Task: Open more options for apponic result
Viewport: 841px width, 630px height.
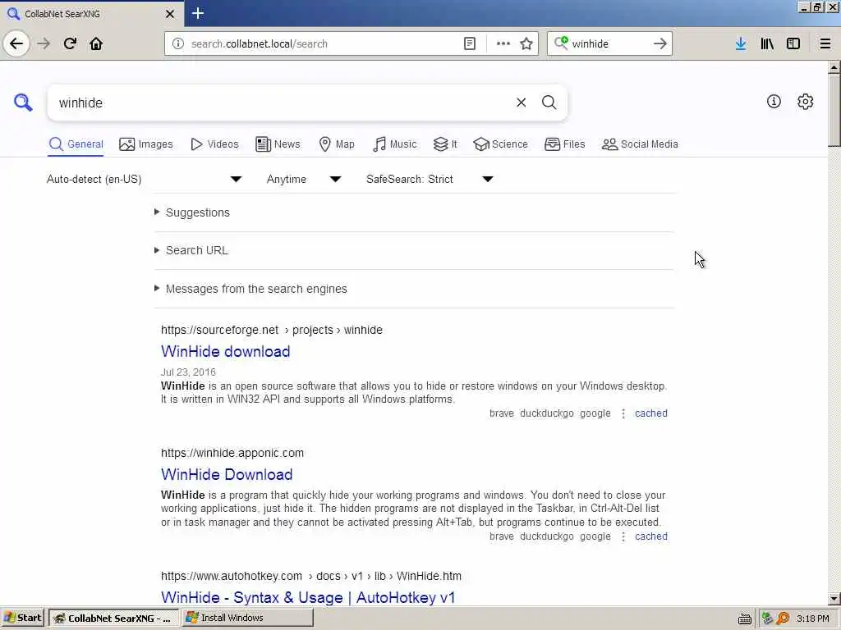Action: (623, 536)
